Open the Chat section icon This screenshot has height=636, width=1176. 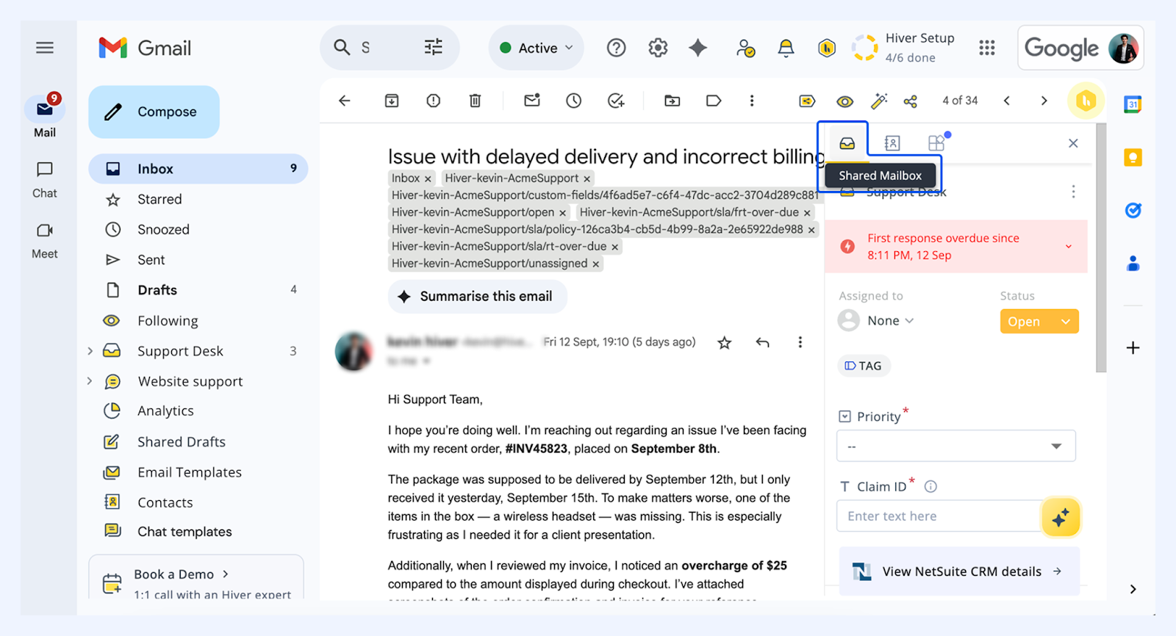[x=45, y=170]
